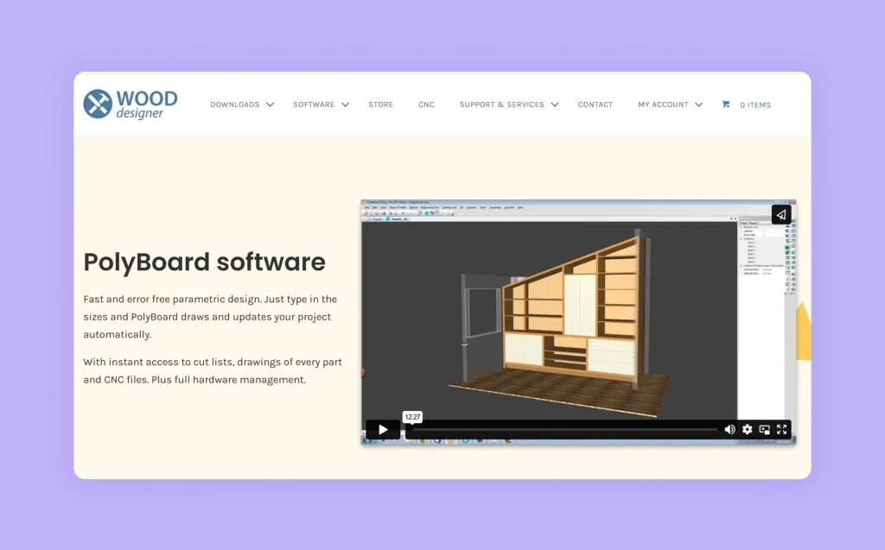Click the Wood Designer logo

(130, 103)
